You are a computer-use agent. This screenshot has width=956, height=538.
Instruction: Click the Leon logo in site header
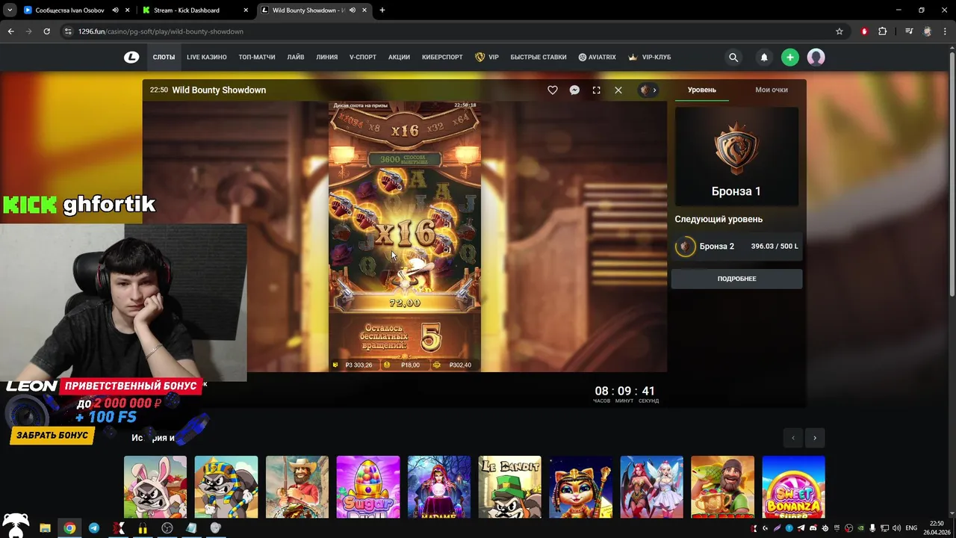click(131, 57)
